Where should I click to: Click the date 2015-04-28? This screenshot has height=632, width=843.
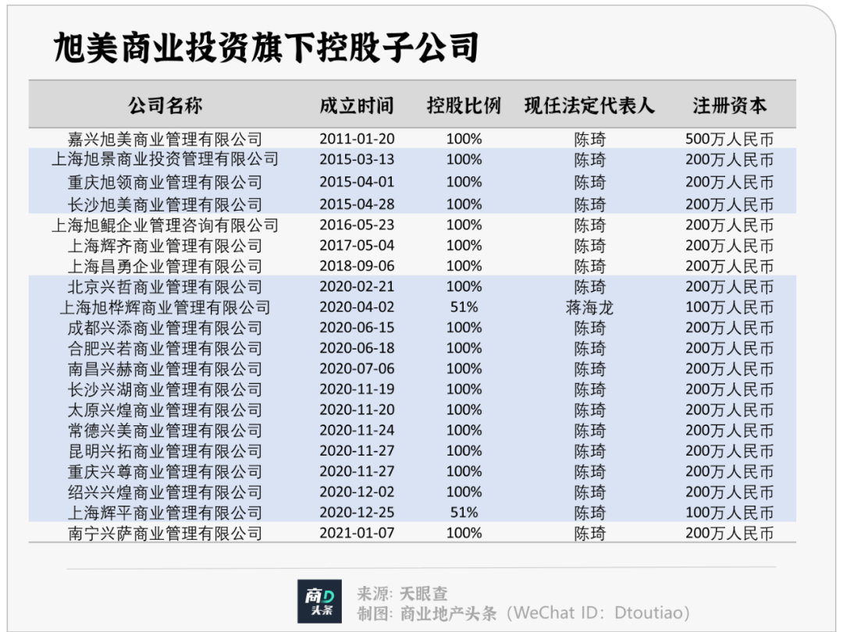[357, 204]
